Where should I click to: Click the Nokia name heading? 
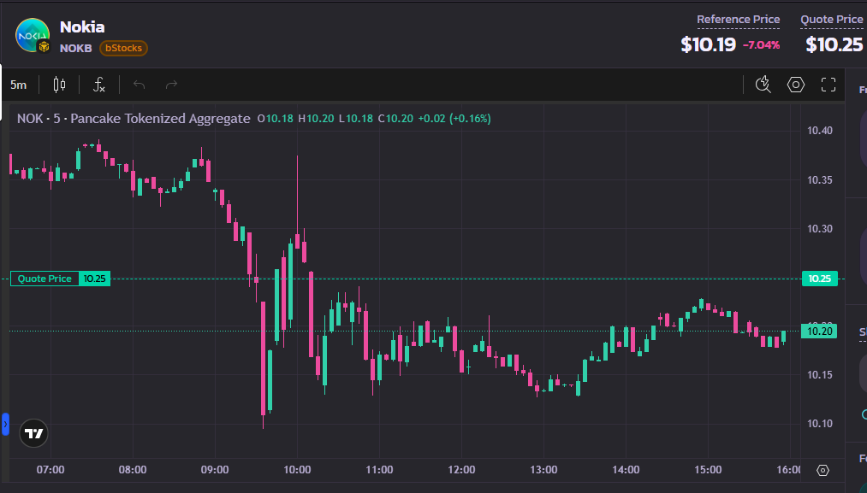point(82,27)
